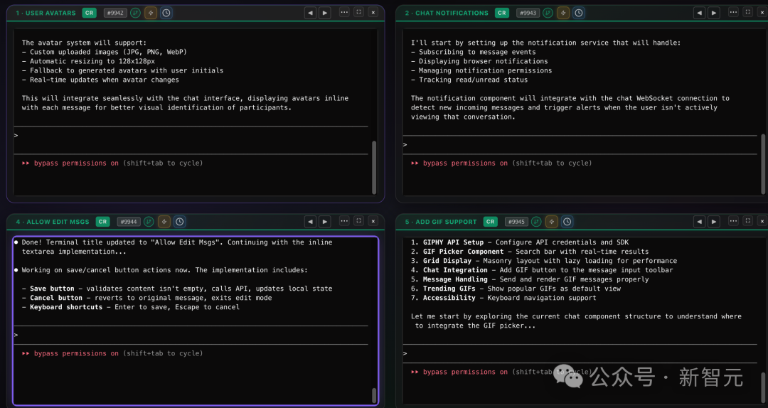Screen dimensions: 768x408
Task: Close the Allow Edit Msgs panel
Action: 373,221
